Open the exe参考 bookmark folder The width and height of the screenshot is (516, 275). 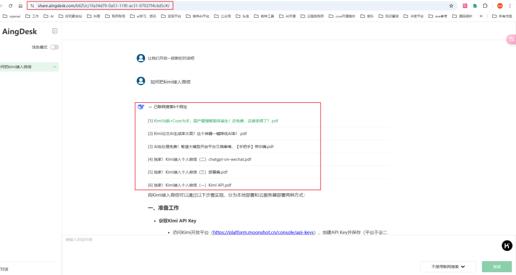pyautogui.click(x=438, y=16)
